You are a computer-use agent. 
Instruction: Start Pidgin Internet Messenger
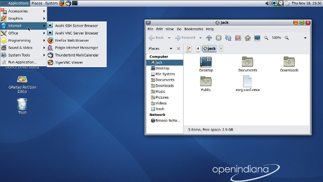click(77, 47)
